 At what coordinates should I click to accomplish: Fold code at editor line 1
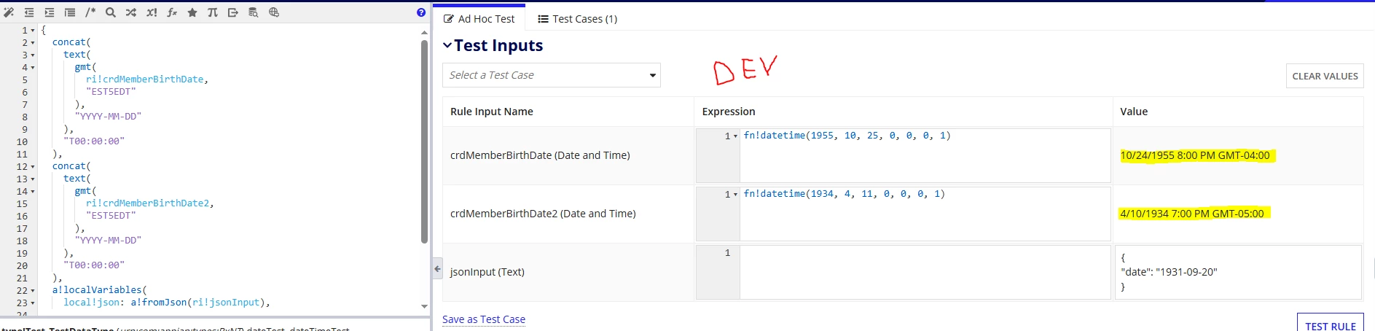point(33,31)
